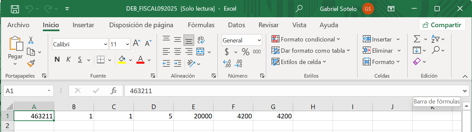472x132 pixels.
Task: Apply the red font color
Action: [140, 60]
